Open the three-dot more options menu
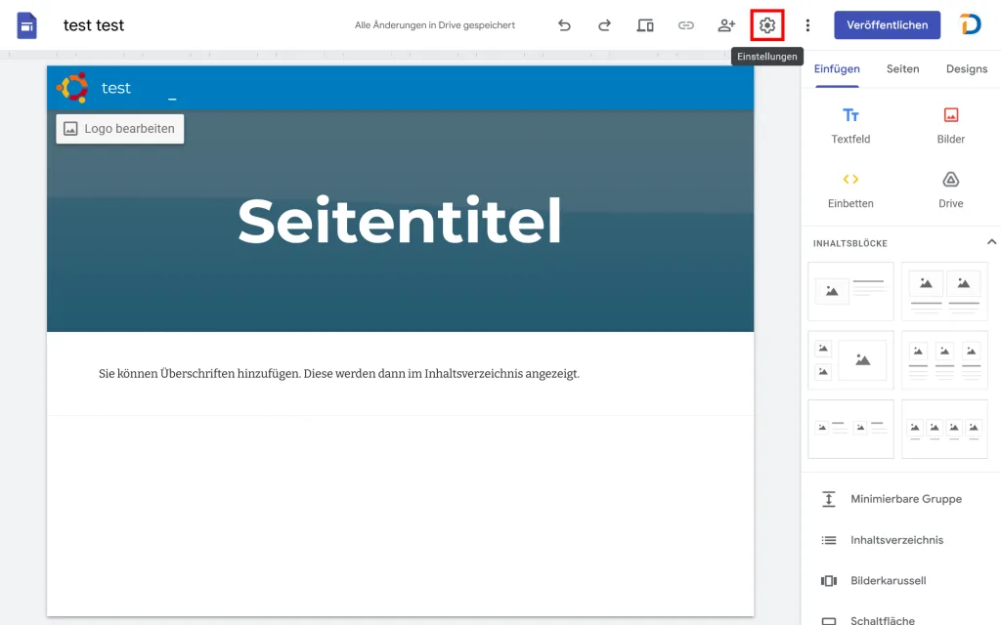 click(807, 25)
